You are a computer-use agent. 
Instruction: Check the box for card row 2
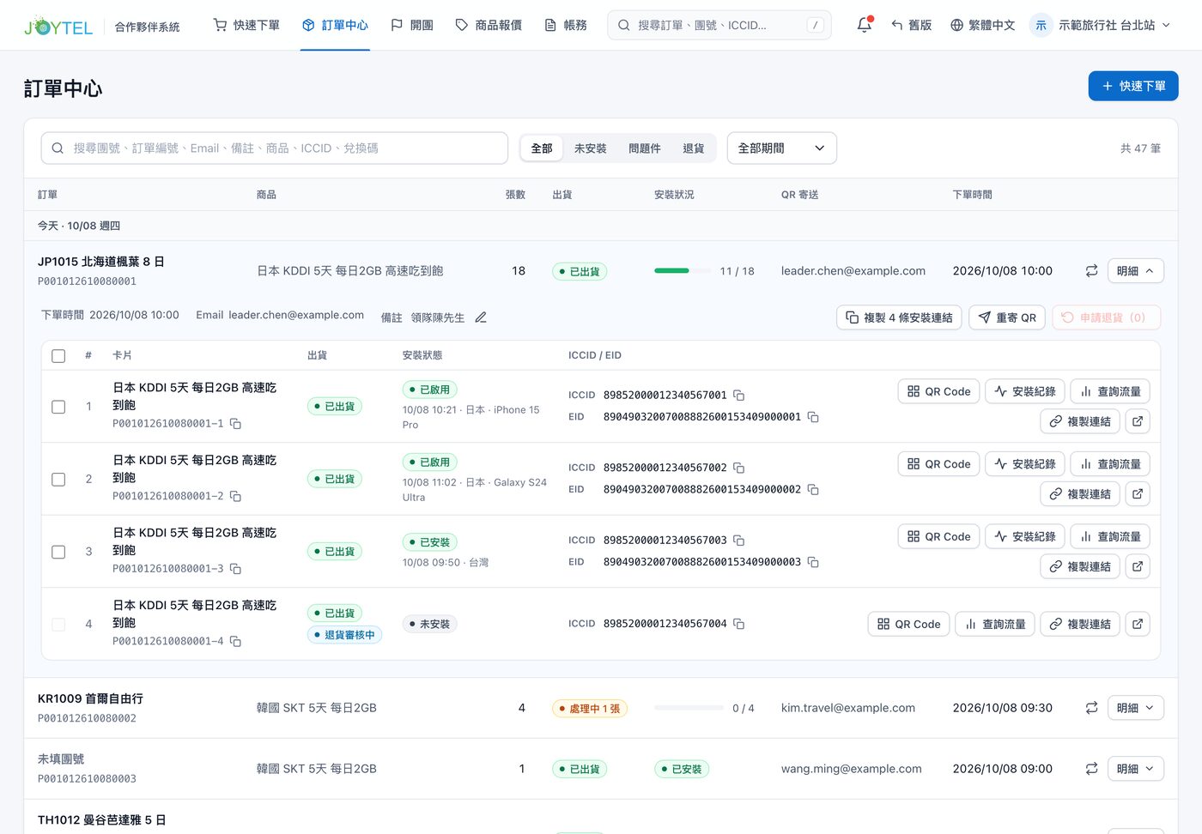[58, 480]
